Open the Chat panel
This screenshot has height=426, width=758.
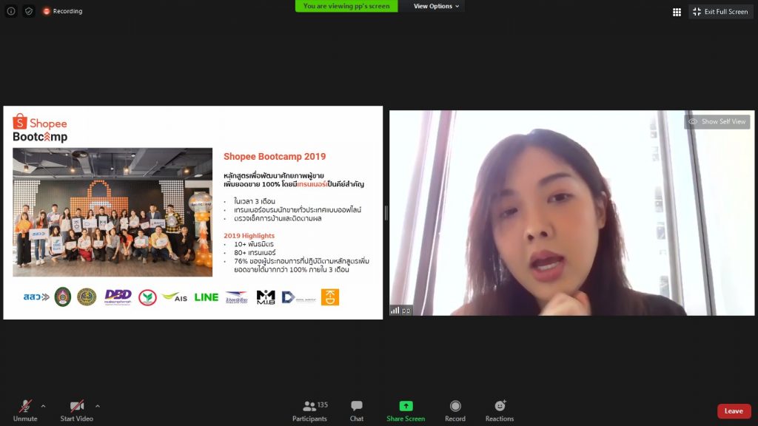point(357,411)
